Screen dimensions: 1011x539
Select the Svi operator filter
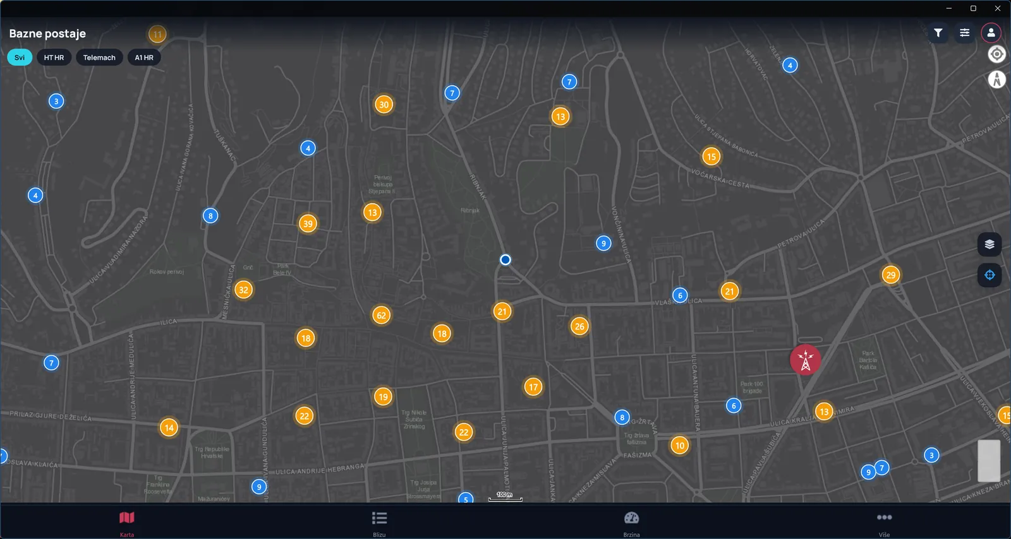point(20,57)
